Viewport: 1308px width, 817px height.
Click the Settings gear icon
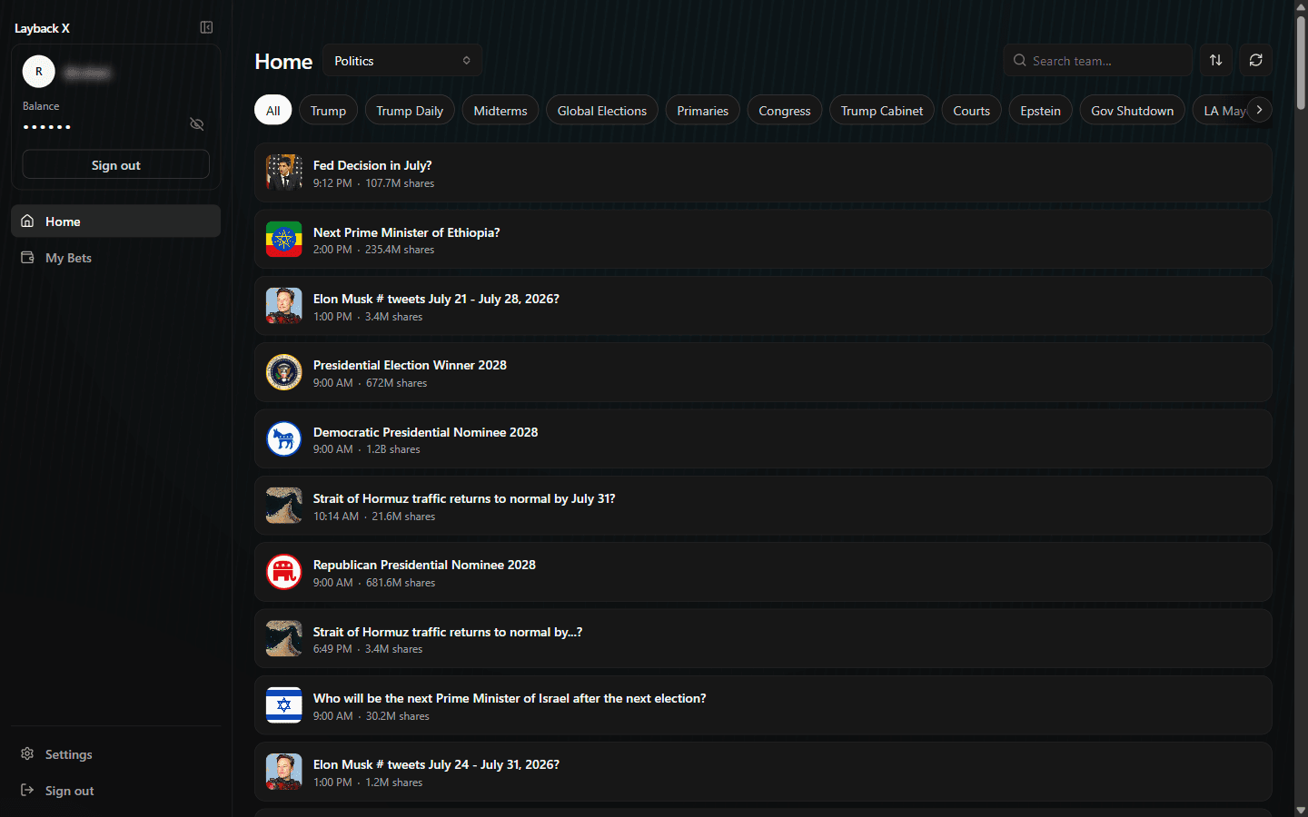[27, 753]
